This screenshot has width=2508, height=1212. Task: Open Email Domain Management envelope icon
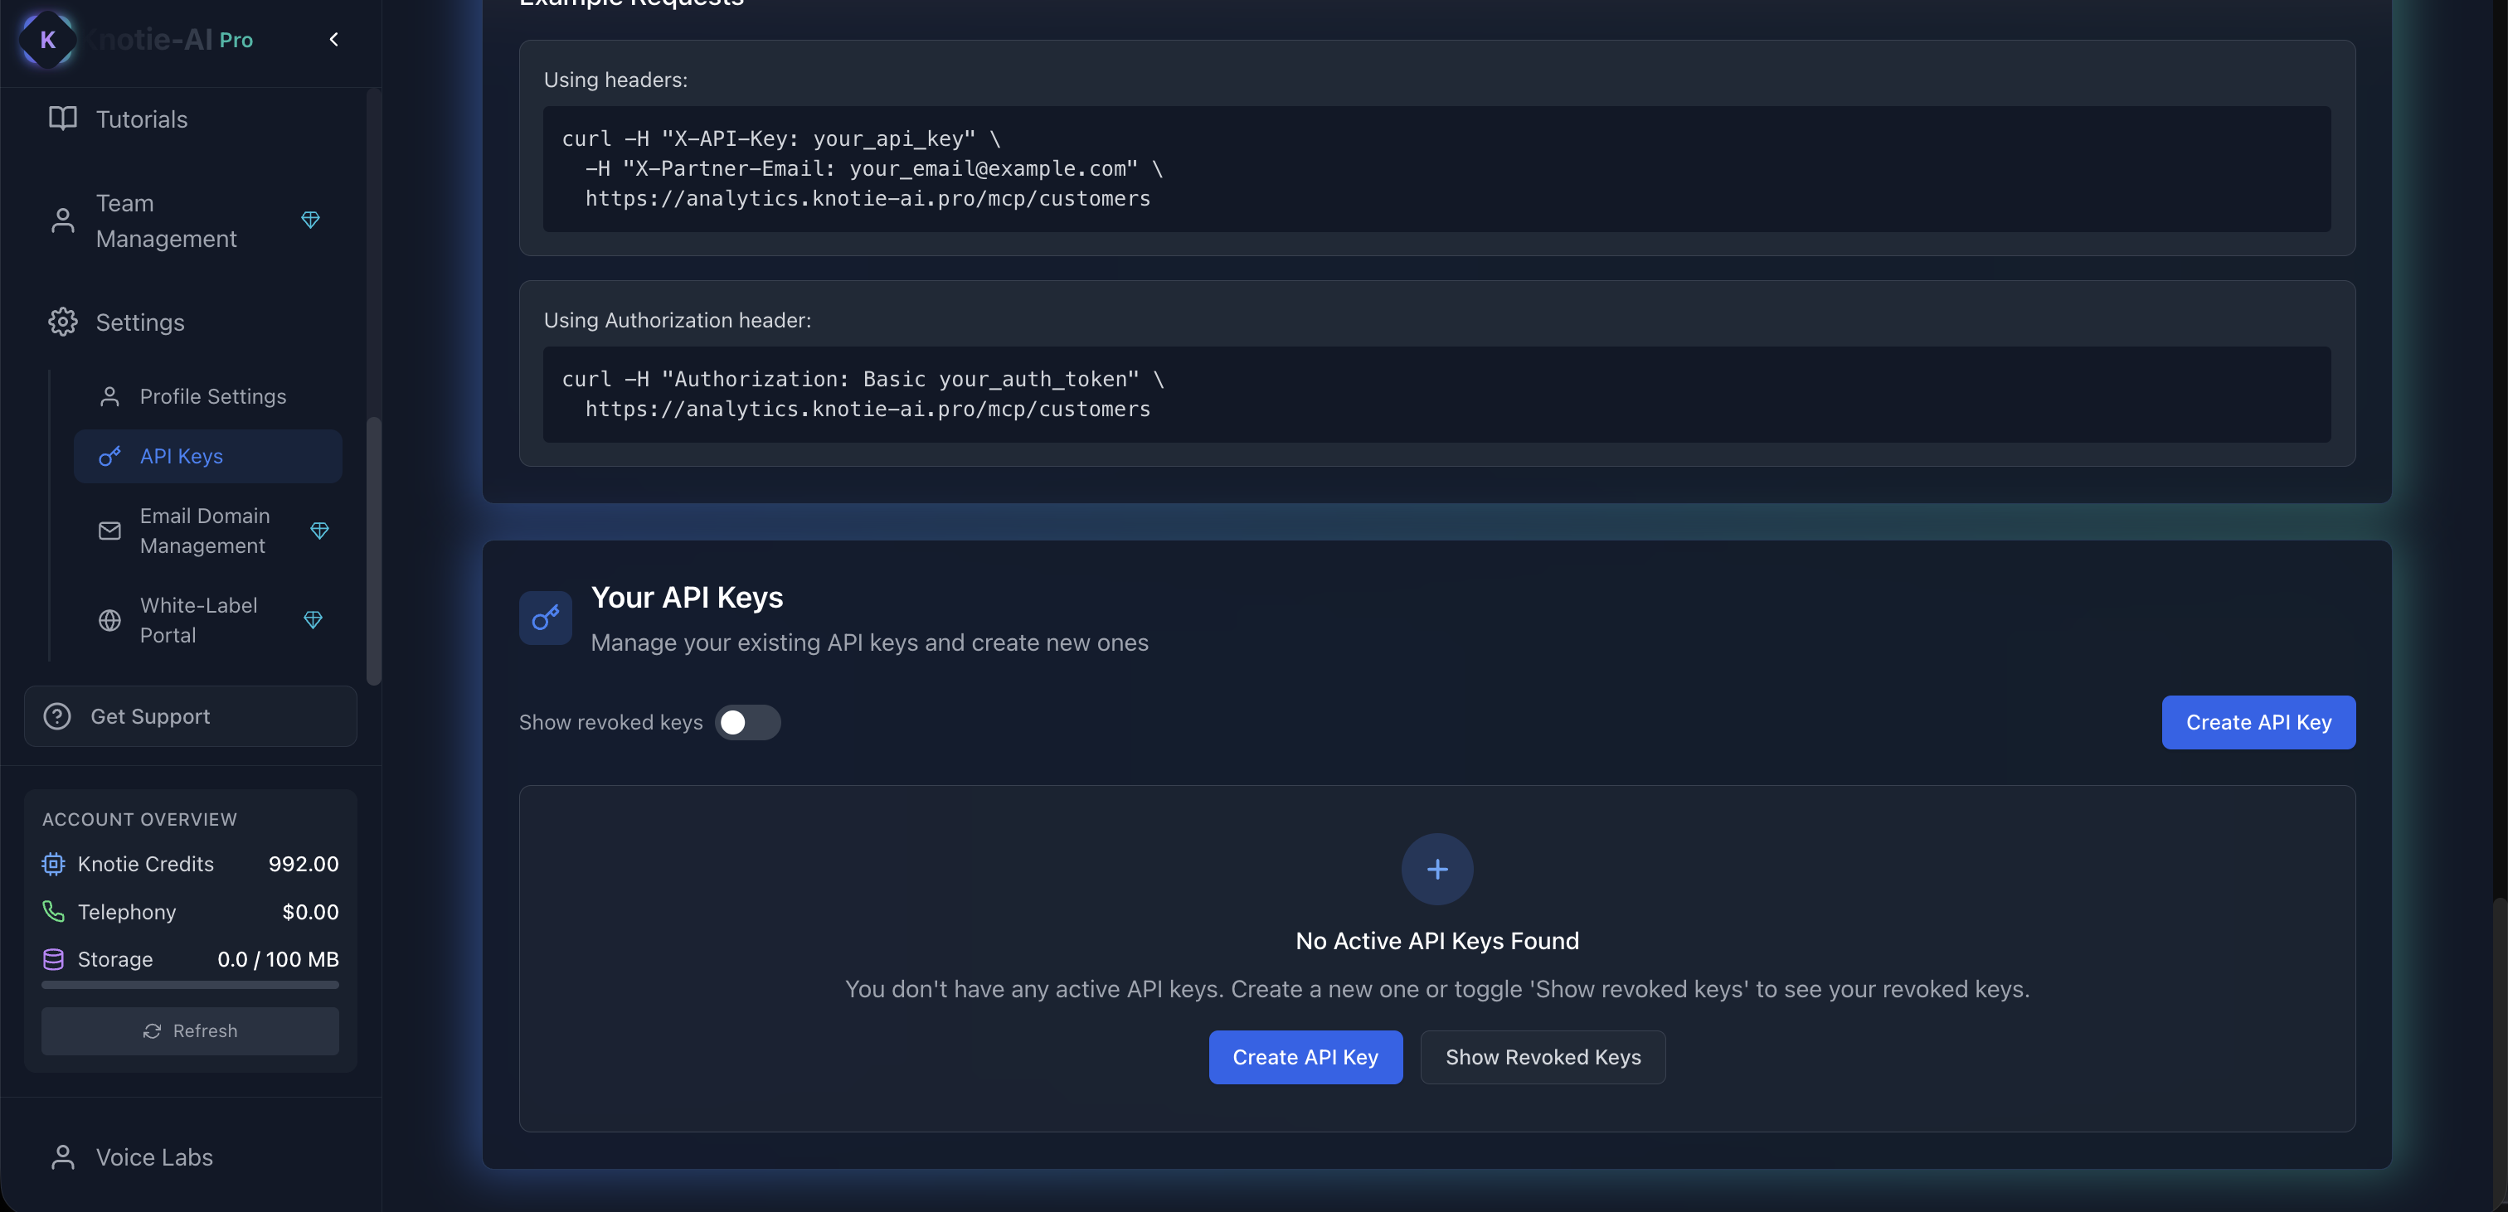tap(110, 531)
